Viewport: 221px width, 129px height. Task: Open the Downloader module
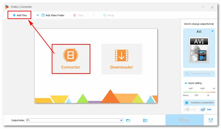(x=122, y=59)
